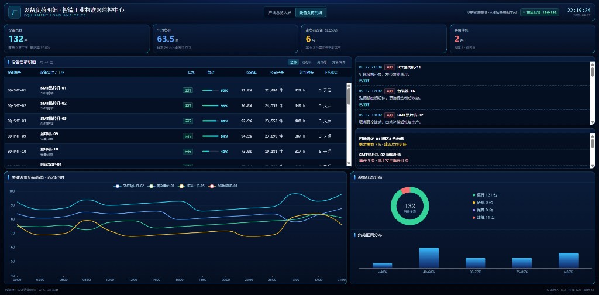Select the 设备负荷明细 view tab
The width and height of the screenshot is (599, 295).
311,13
